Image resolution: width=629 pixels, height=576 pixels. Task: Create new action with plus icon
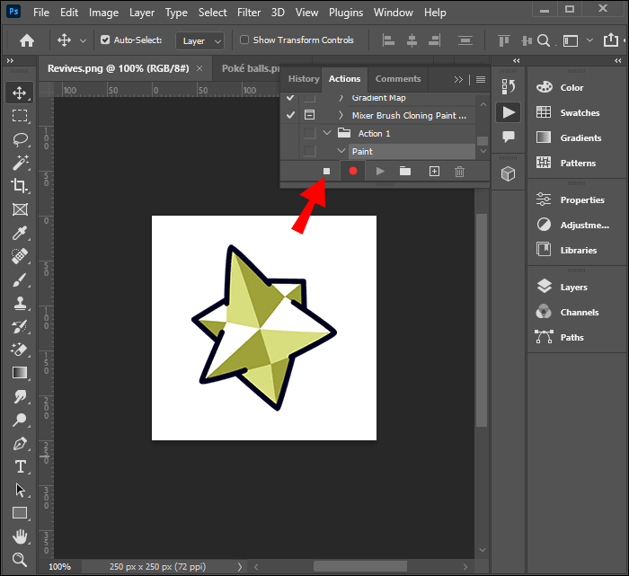coord(434,171)
